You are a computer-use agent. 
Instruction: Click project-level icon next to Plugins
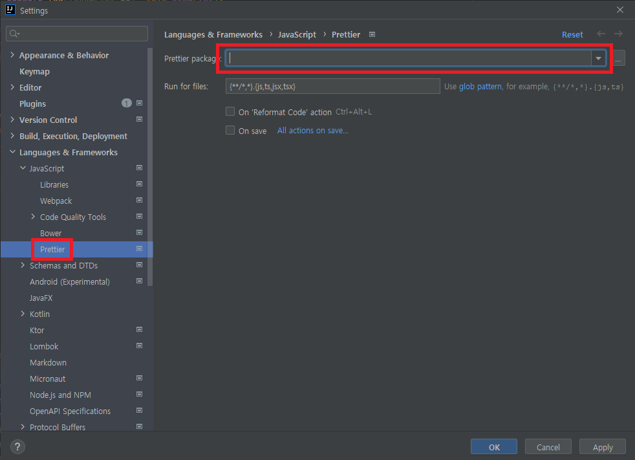click(x=139, y=104)
